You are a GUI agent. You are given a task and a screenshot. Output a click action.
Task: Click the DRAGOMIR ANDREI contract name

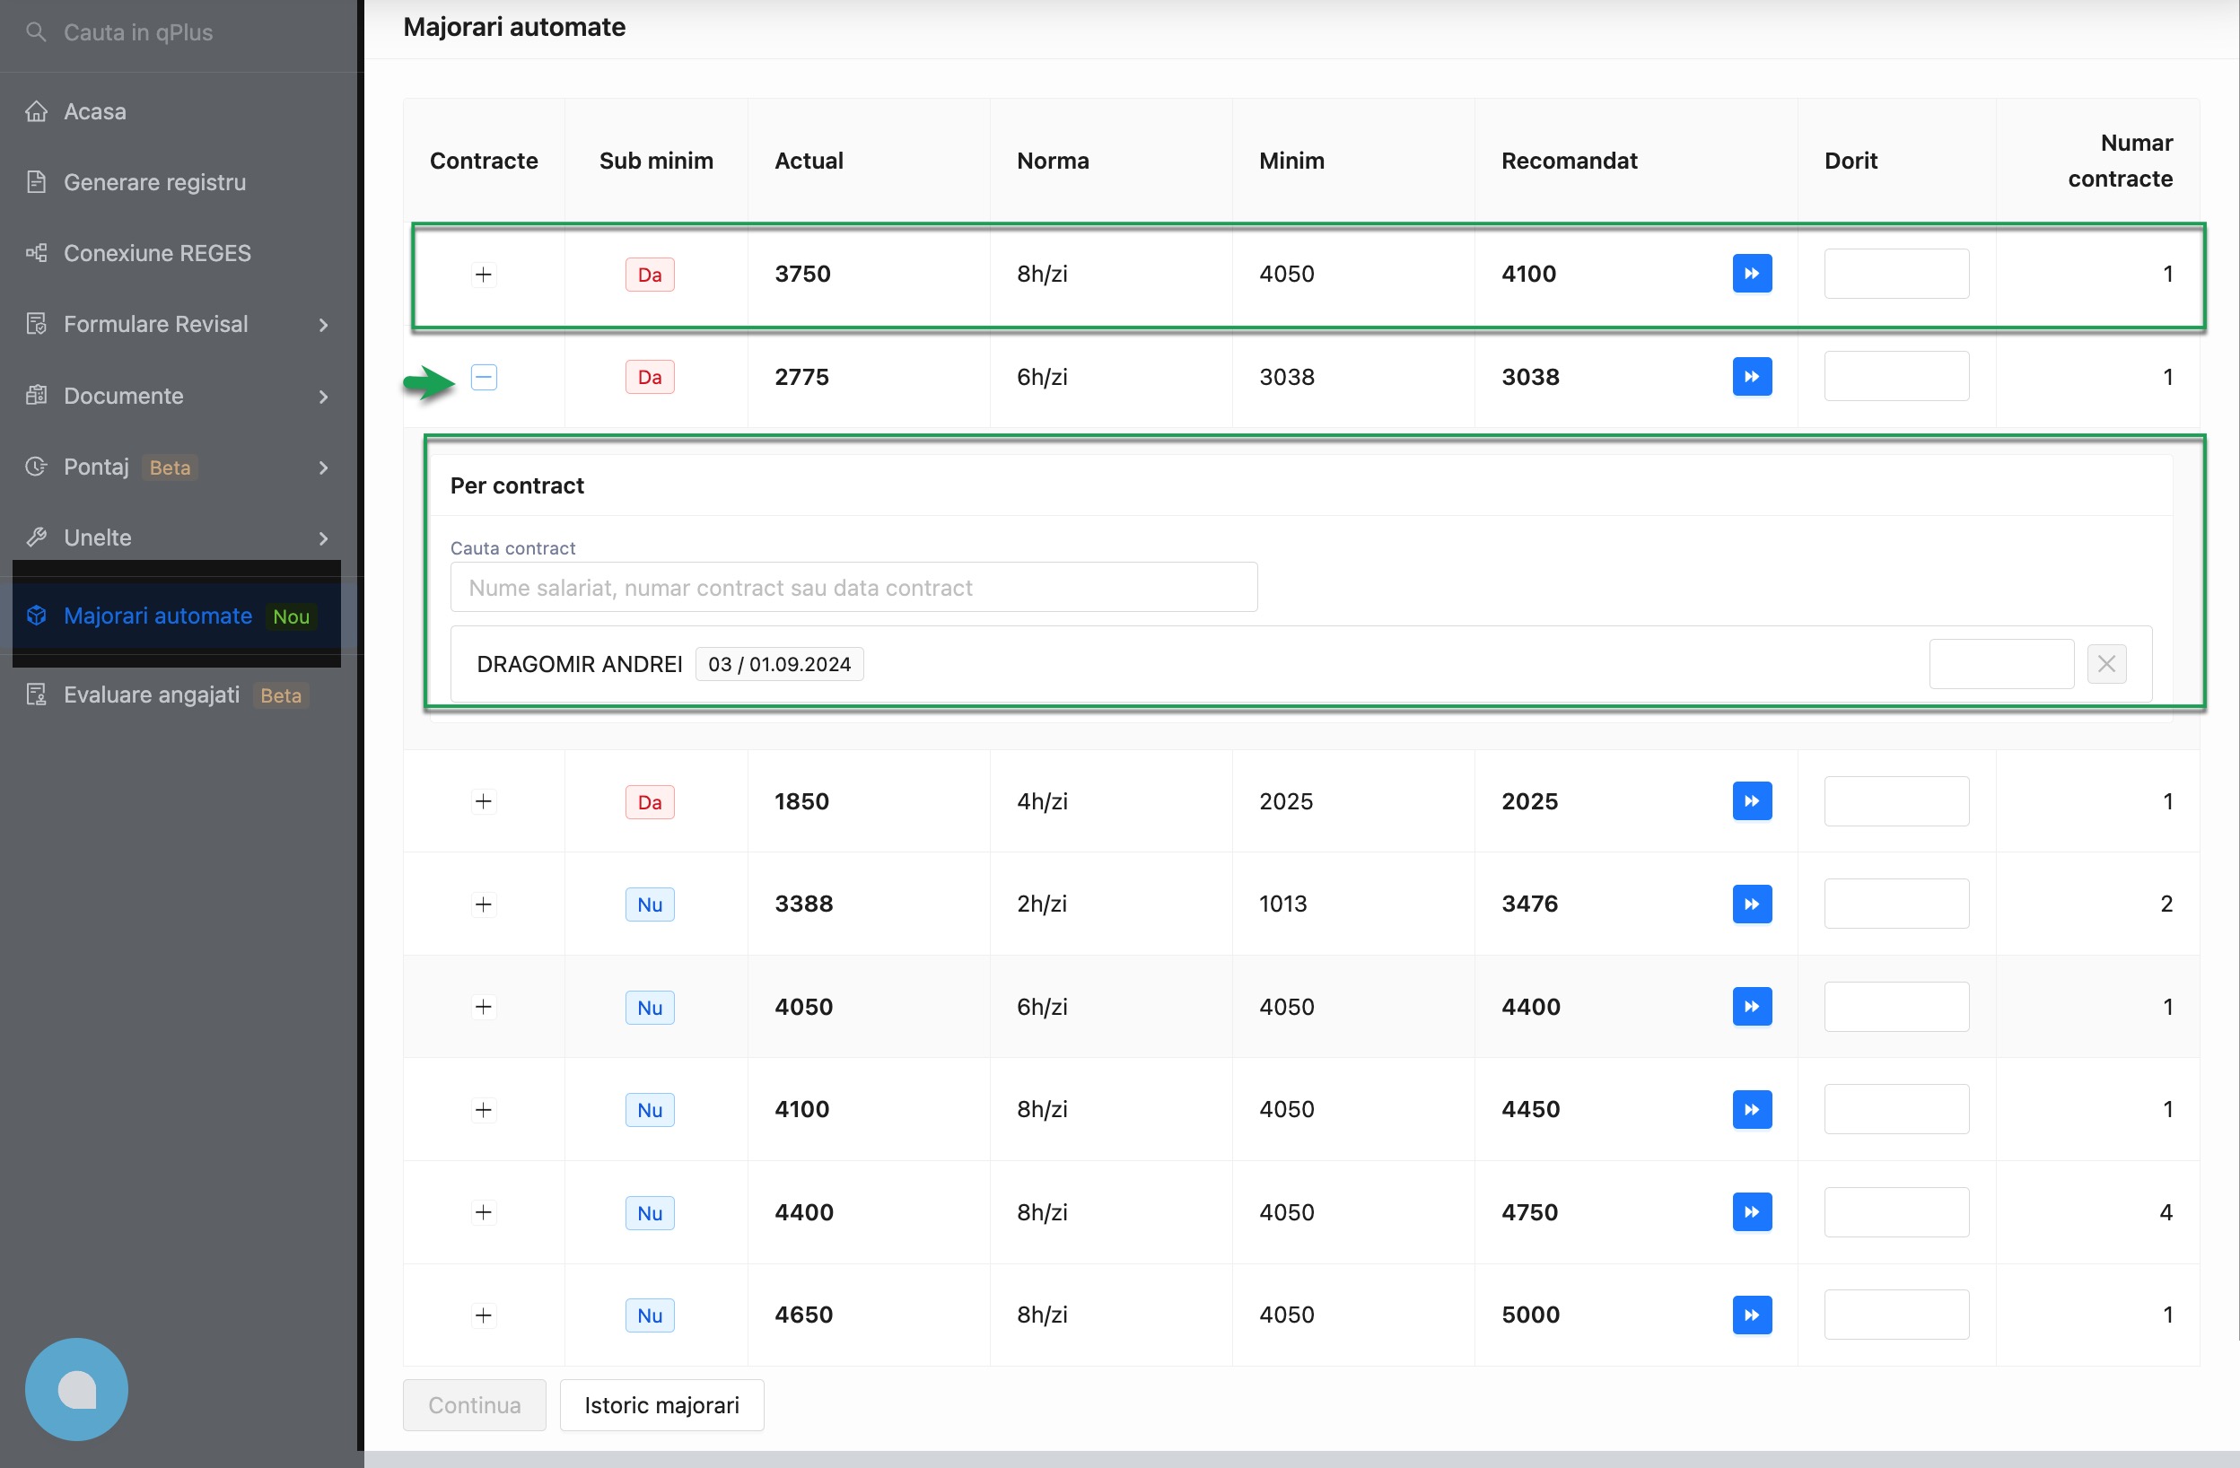pyautogui.click(x=580, y=663)
